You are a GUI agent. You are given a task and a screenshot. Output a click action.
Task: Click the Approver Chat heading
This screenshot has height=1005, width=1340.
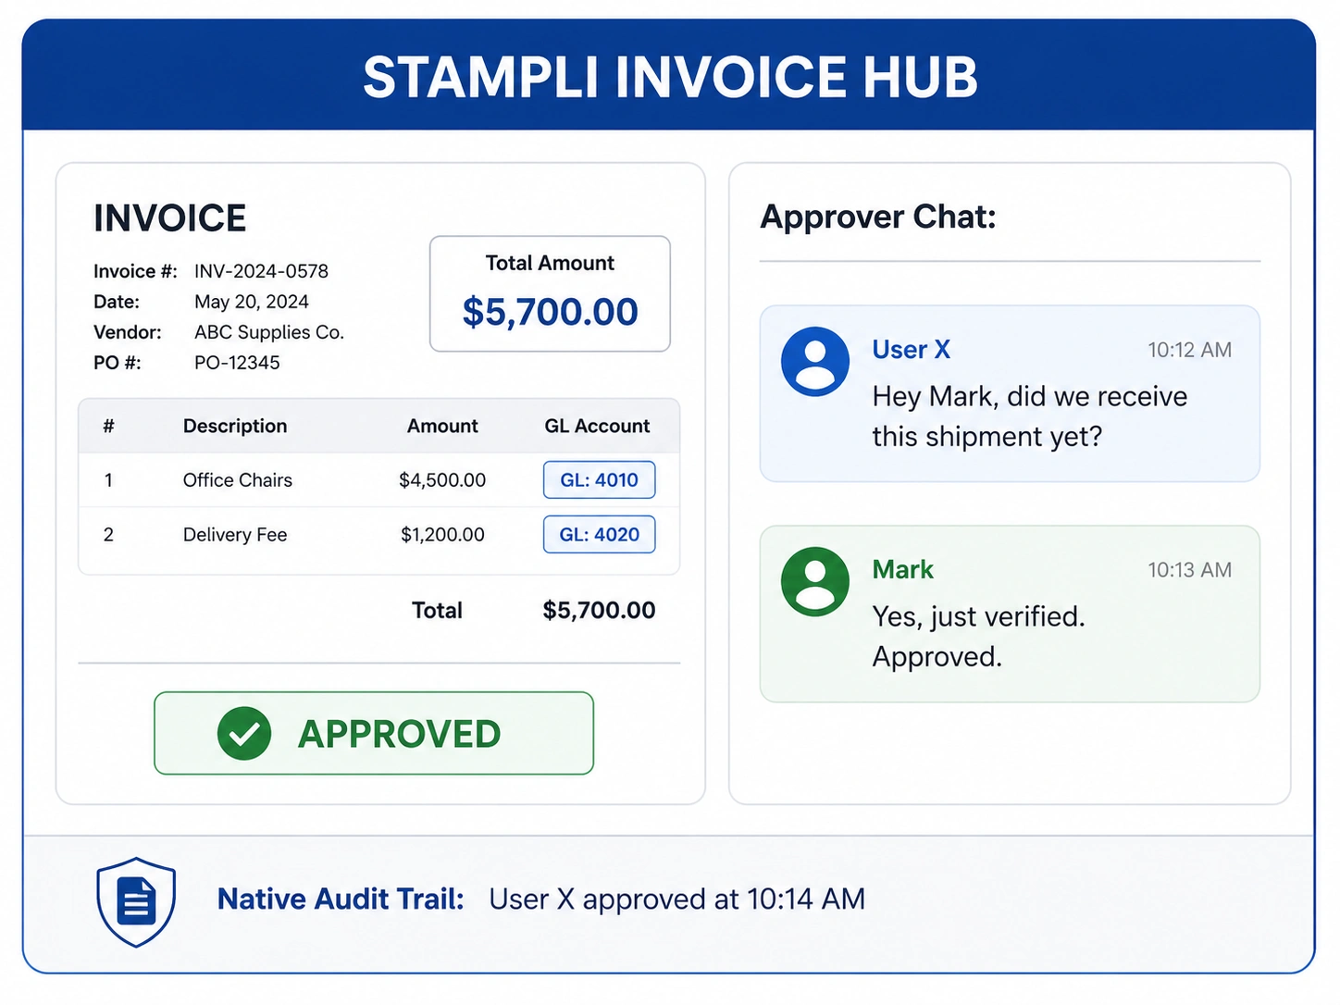(878, 217)
